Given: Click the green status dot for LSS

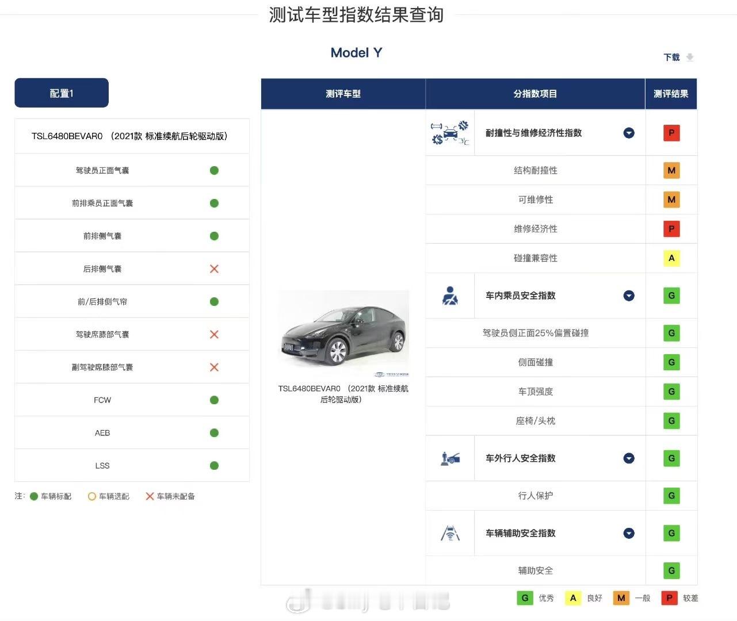Looking at the screenshot, I should 214,465.
